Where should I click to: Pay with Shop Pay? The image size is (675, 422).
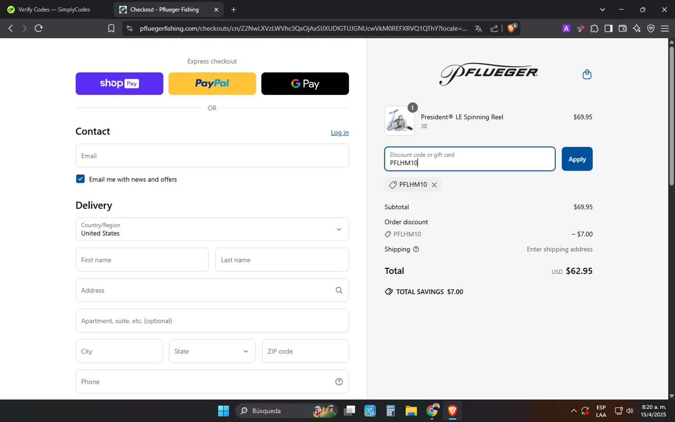[119, 84]
